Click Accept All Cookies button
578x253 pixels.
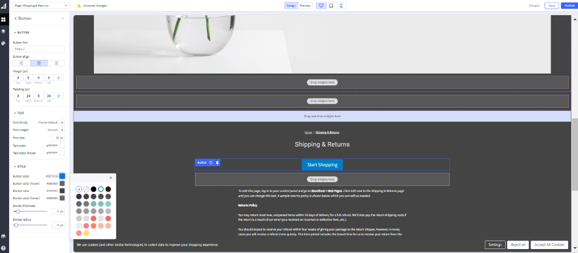[549, 245]
